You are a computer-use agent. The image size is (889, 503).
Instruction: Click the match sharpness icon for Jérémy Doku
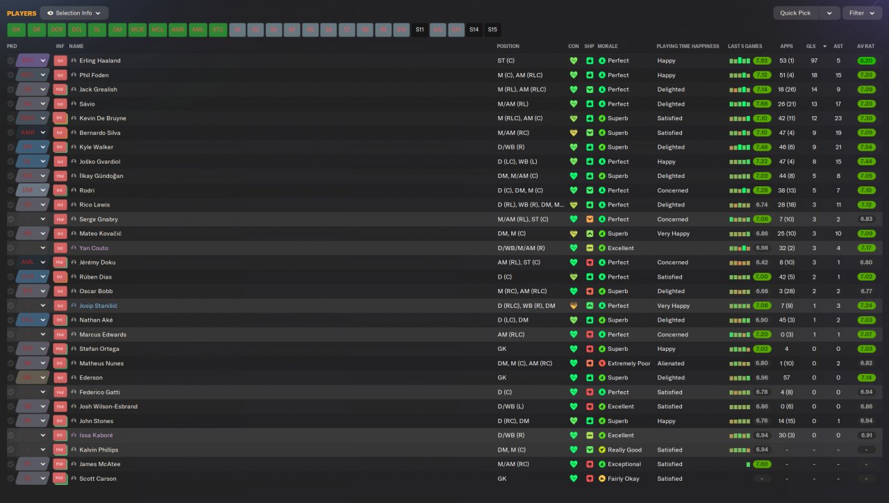click(x=590, y=263)
